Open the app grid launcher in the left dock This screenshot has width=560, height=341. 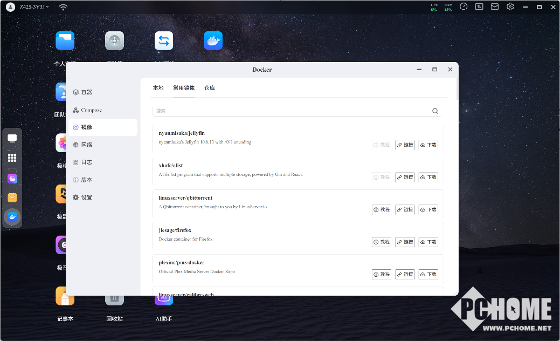tap(12, 158)
